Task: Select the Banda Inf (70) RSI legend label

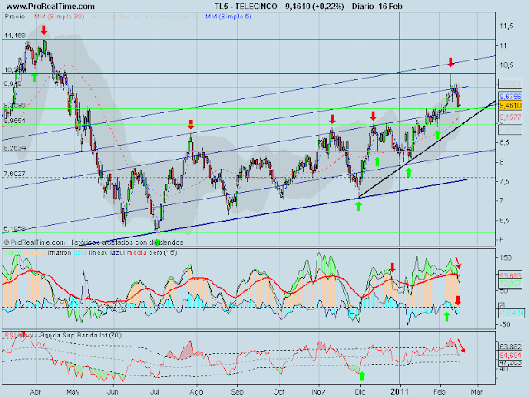Action: 99,335
